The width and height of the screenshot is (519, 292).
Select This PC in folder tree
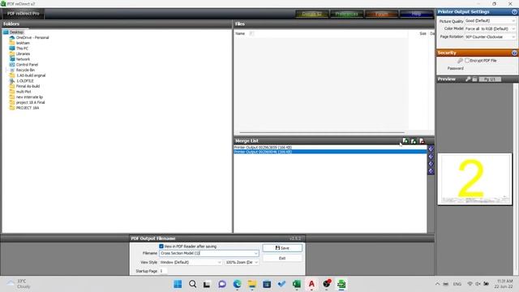(22, 49)
